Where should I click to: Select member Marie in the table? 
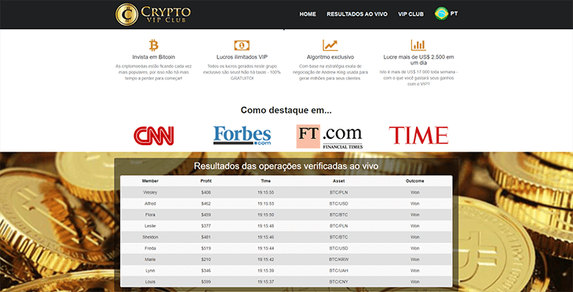[x=150, y=260]
